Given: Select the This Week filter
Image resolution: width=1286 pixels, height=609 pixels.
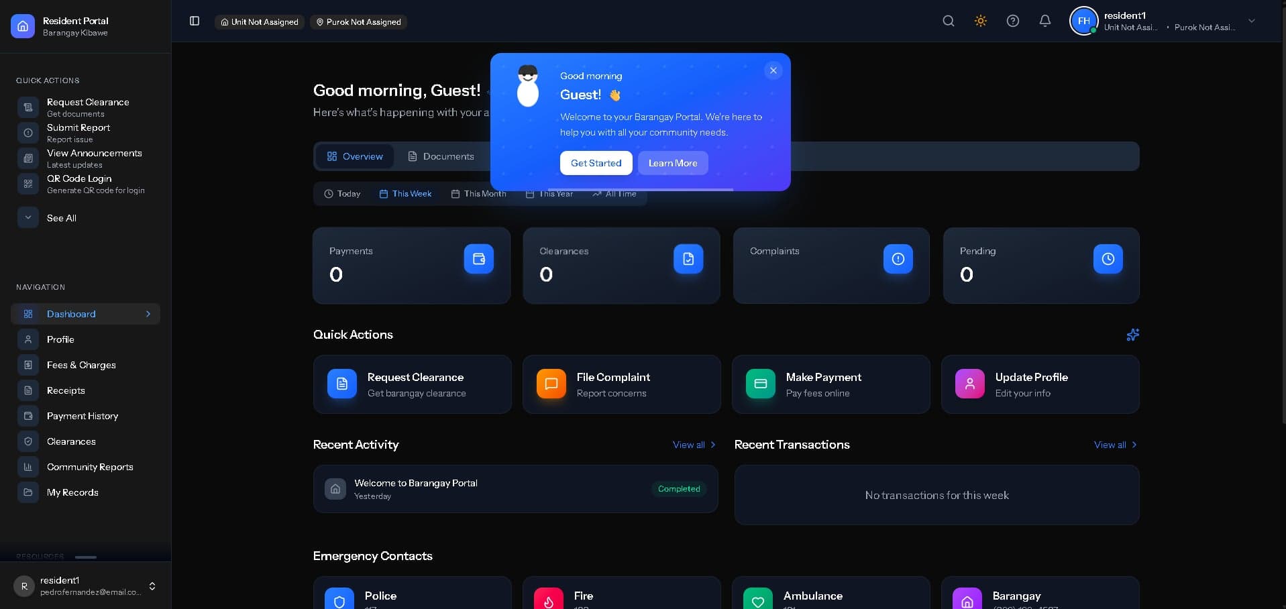Looking at the screenshot, I should [405, 194].
